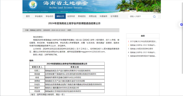Open the 会员风采 menu item

coord(71,16)
